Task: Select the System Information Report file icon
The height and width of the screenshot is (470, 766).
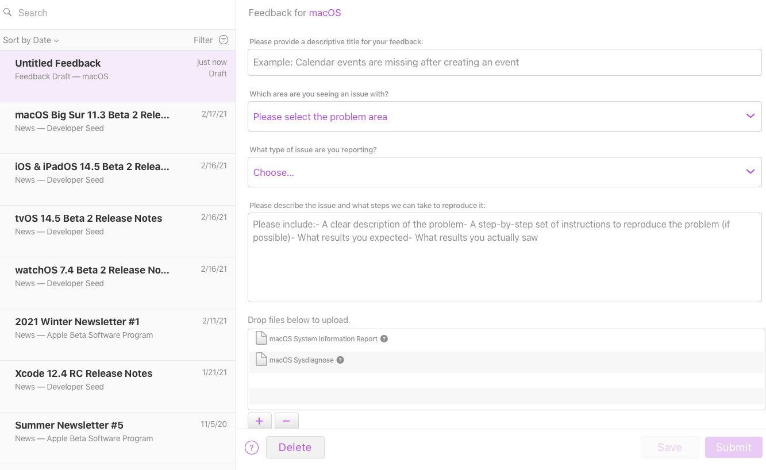Action: click(261, 338)
